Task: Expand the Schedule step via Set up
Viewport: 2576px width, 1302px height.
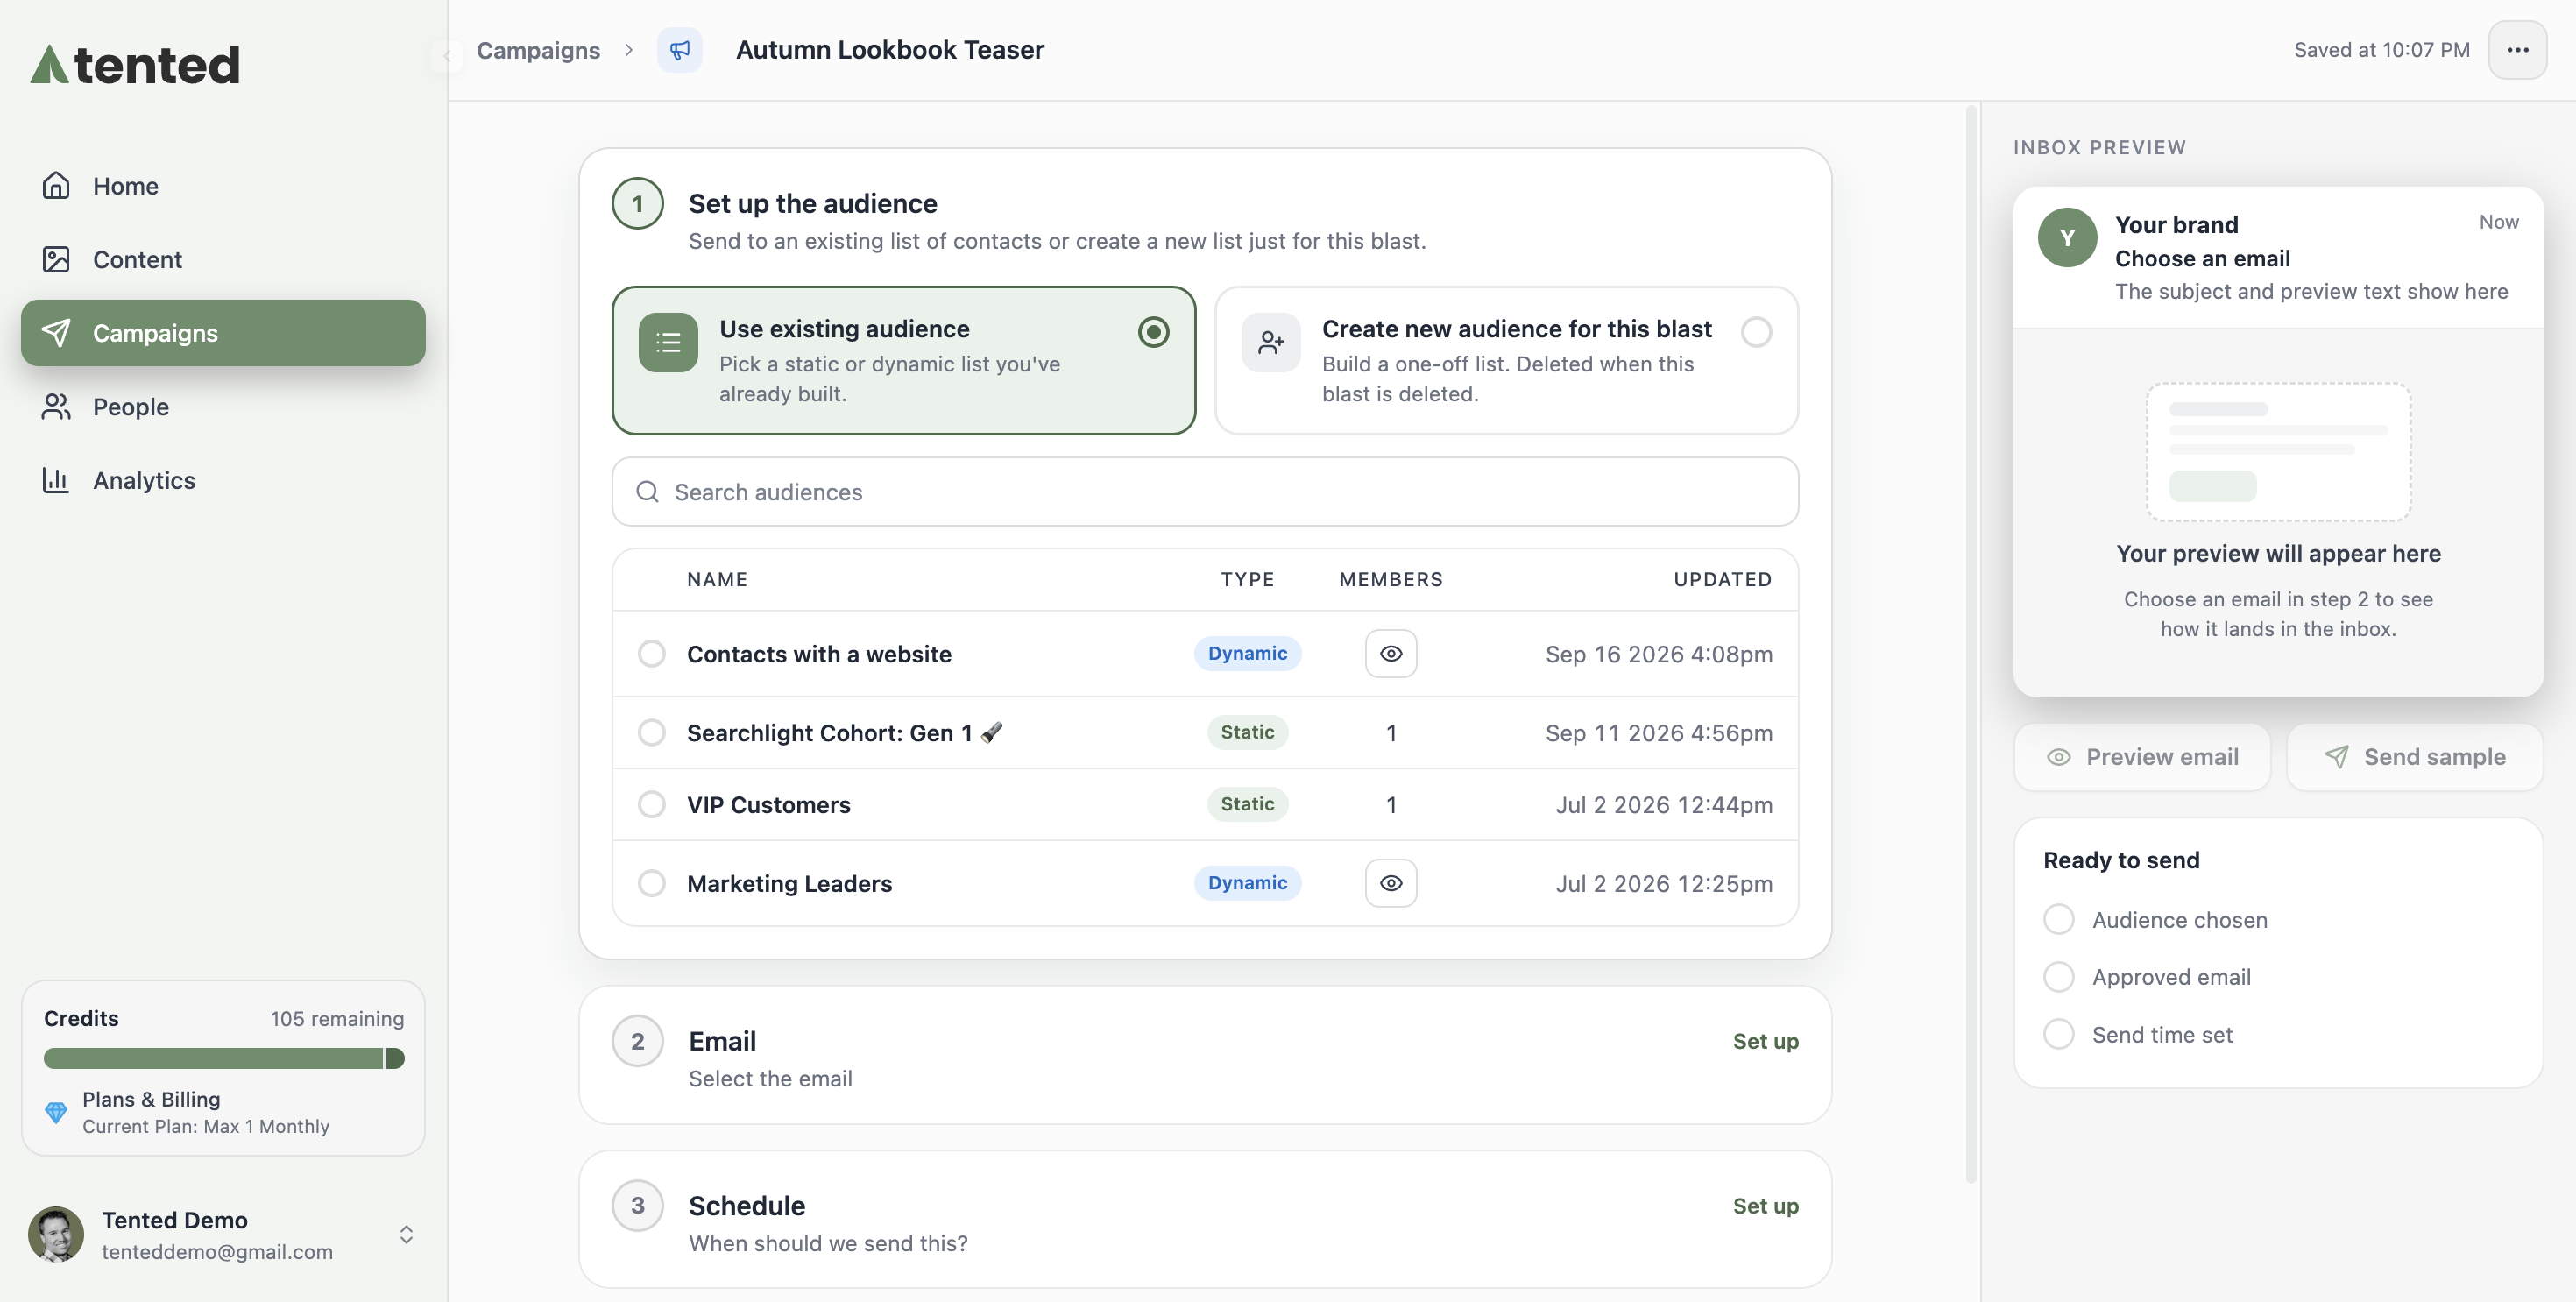Action: click(1765, 1206)
